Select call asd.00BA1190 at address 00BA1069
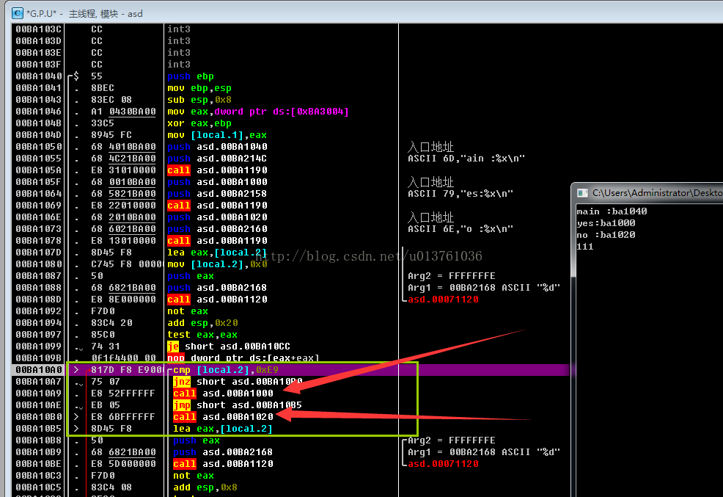The width and height of the screenshot is (723, 497). [217, 206]
